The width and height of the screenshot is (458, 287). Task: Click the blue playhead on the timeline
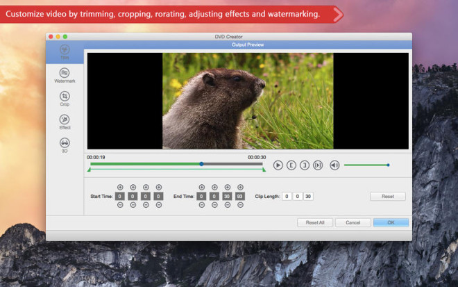(x=201, y=164)
